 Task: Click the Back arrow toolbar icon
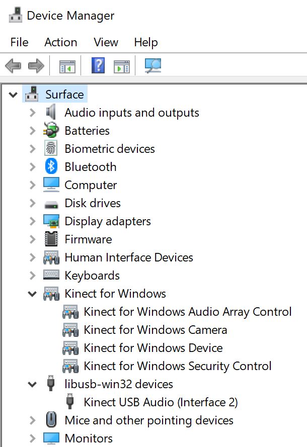point(13,66)
